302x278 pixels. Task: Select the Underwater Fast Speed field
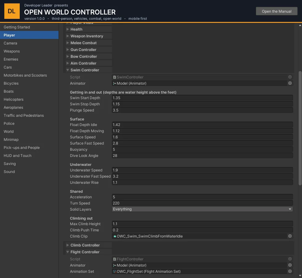(x=202, y=176)
